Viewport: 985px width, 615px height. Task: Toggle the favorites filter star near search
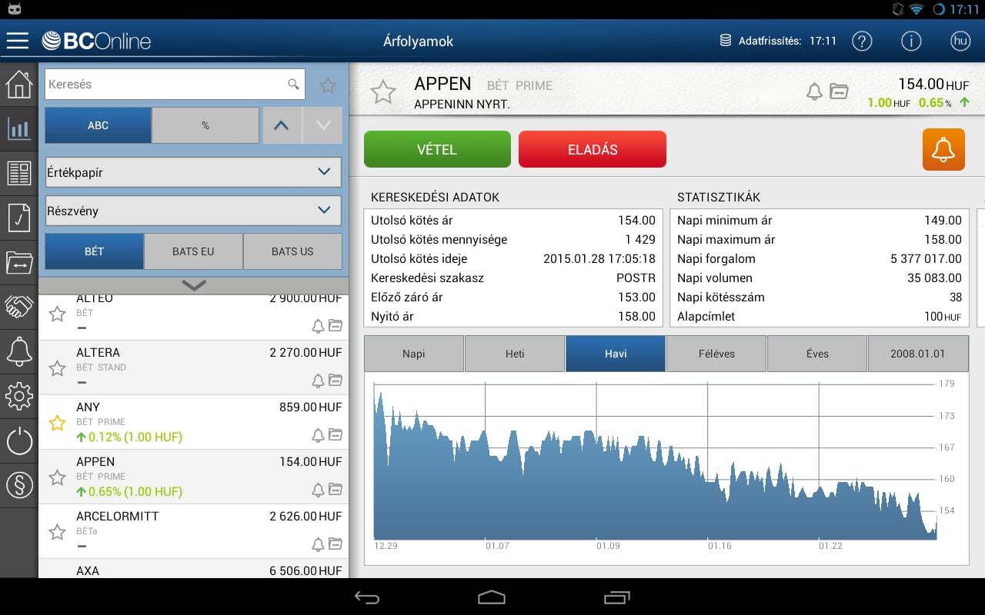(328, 85)
